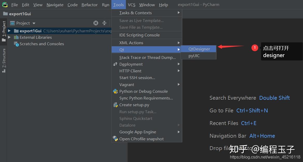Expand the External Libraries tree node

(x=9, y=37)
